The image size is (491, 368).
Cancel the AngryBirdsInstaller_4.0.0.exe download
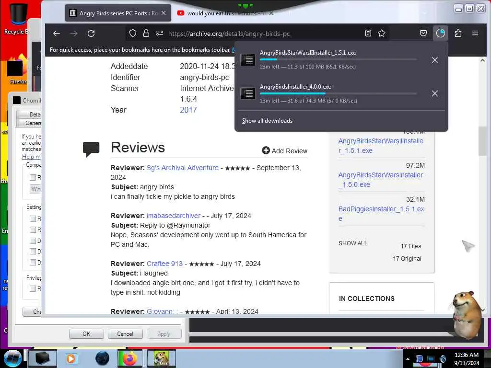[x=434, y=93]
